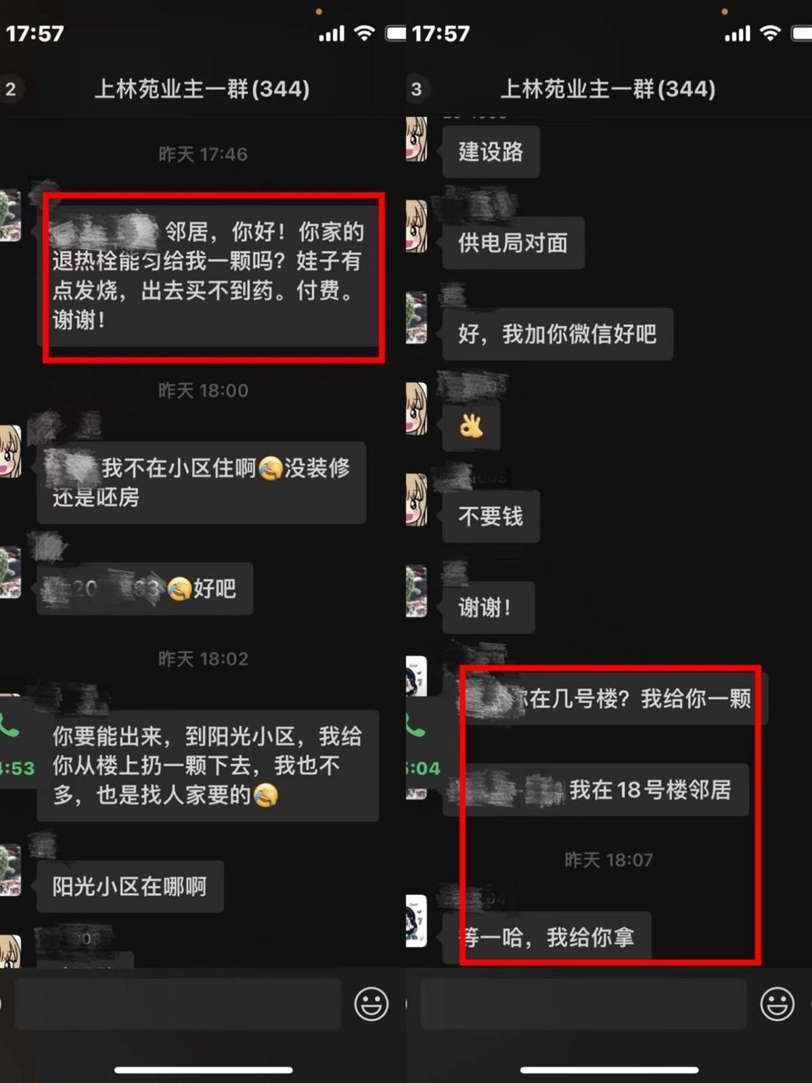This screenshot has height=1083, width=812.
Task: Select the 好，我加你微信好吧 message bubble
Action: (558, 334)
